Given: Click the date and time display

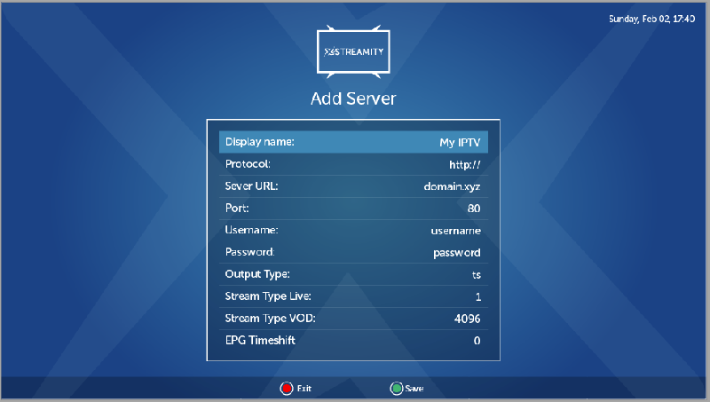Looking at the screenshot, I should (x=651, y=19).
